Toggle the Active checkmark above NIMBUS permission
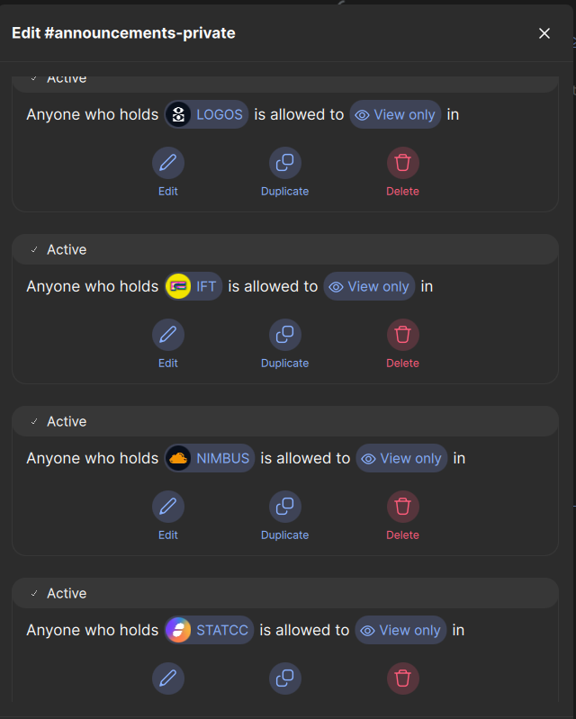Image resolution: width=576 pixels, height=719 pixels. tap(35, 422)
